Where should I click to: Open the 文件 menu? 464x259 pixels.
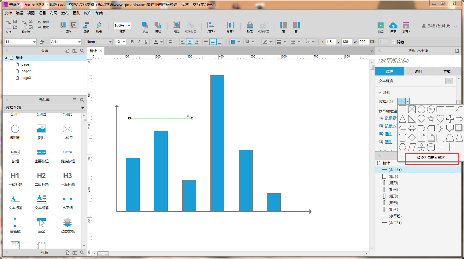pyautogui.click(x=8, y=13)
